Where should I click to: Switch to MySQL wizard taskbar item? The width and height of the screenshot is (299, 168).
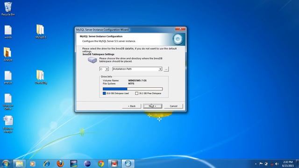pyautogui.click(x=128, y=164)
